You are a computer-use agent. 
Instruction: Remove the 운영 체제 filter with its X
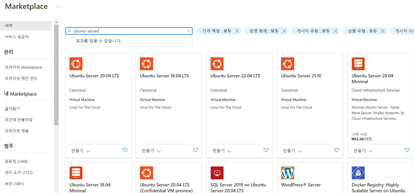point(284,31)
